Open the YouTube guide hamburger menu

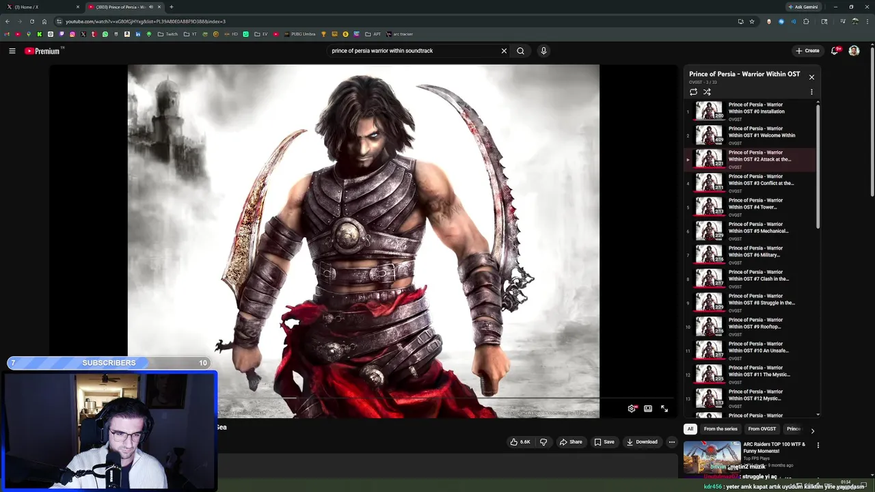click(x=12, y=51)
